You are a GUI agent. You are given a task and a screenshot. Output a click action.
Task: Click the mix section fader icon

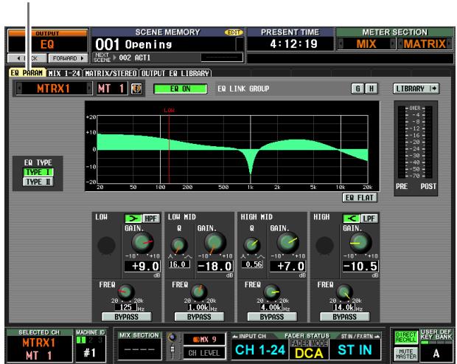(172, 350)
